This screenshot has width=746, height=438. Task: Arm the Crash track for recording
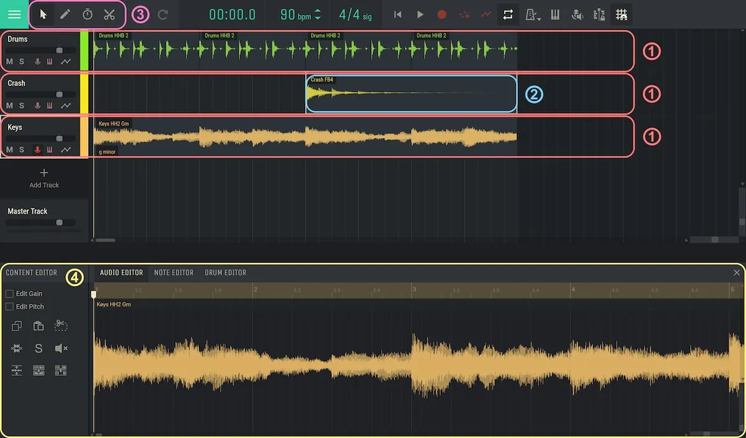click(x=37, y=106)
